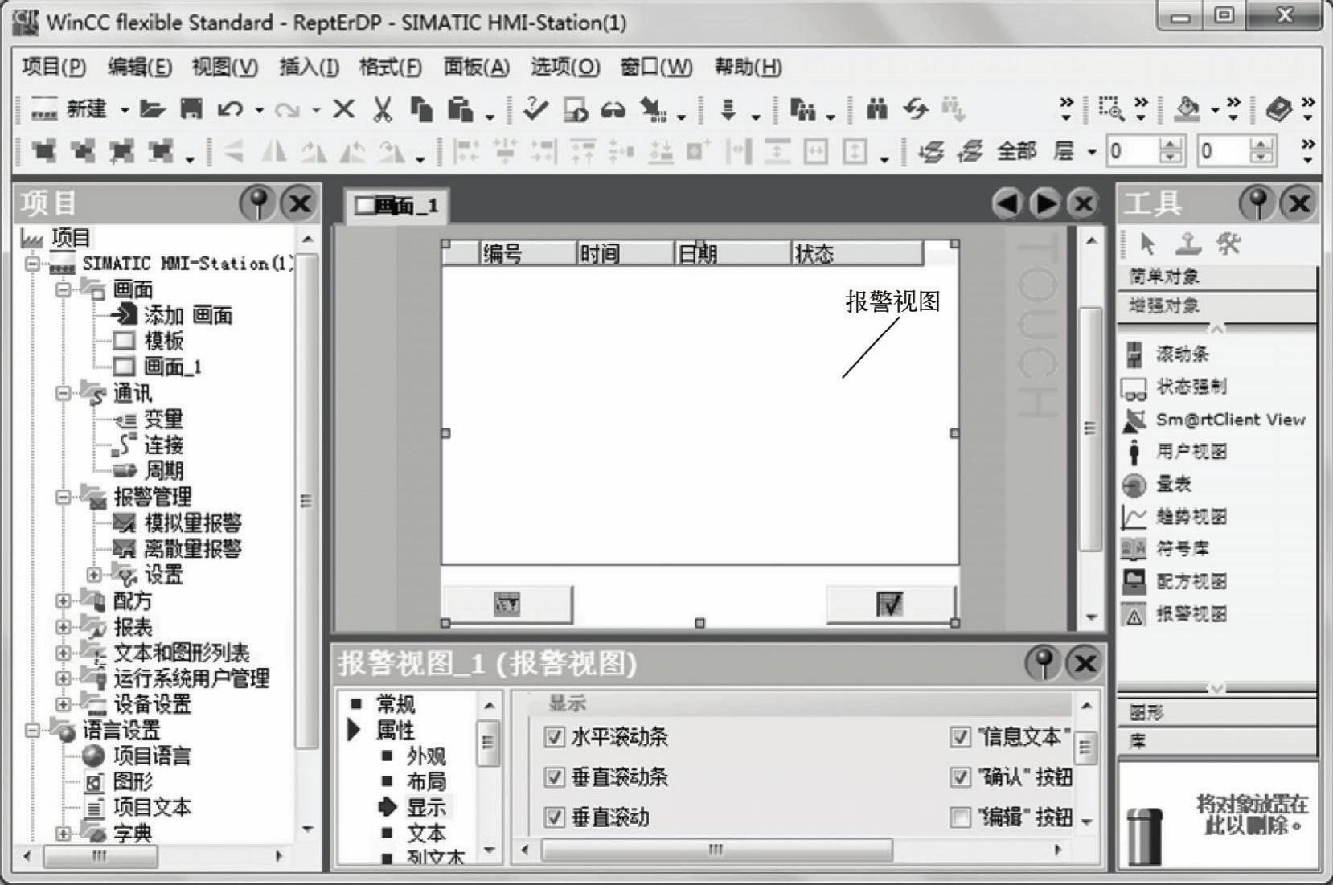Select 变量 in project tree
The image size is (1333, 885).
164,419
